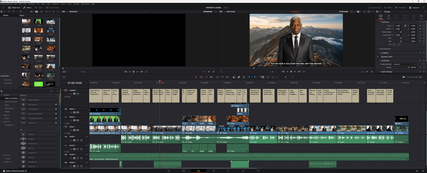This screenshot has width=427, height=173.
Task: Switch media pool to thumbnail view
Action: pos(36,12)
